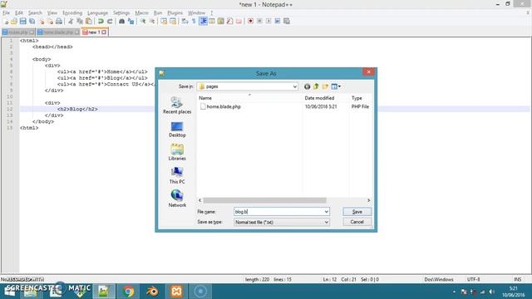Open Find with the binoculars icon

tap(121, 22)
